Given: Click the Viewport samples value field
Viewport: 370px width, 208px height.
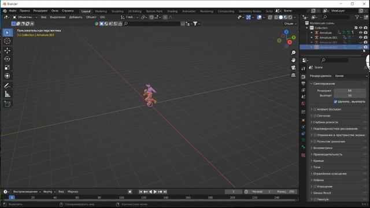Looking at the screenshot, I should 350,95.
